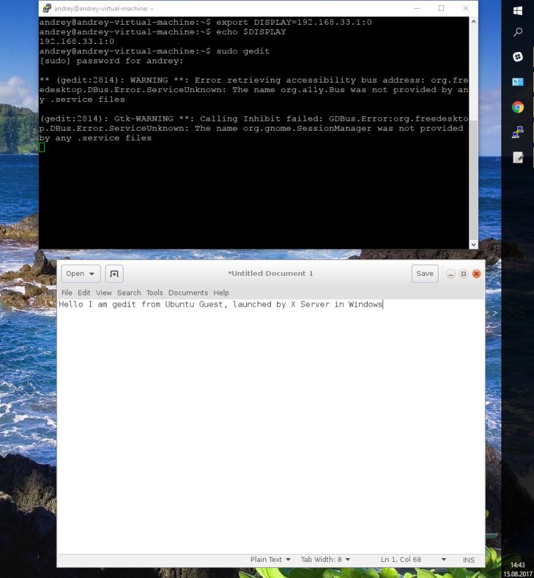Viewport: 534px width, 578px height.
Task: Open the gedit Open file dropdown
Action: point(80,273)
